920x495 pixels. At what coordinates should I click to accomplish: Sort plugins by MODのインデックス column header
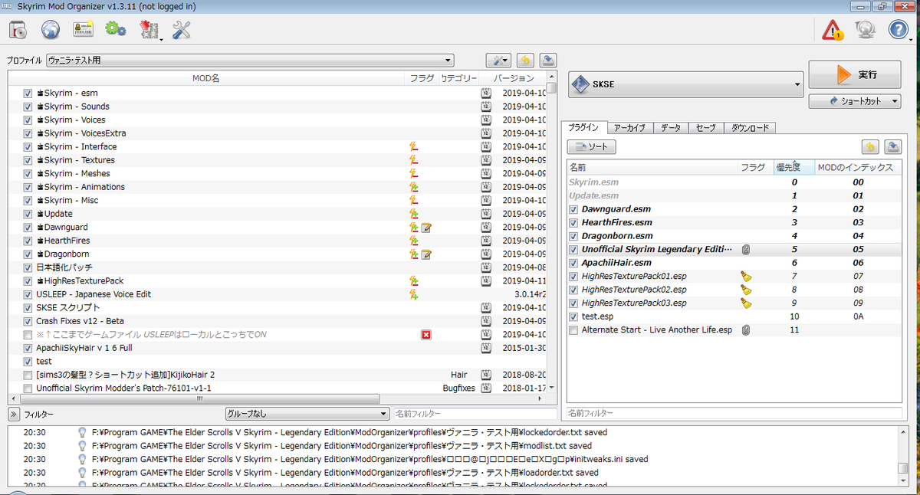click(856, 167)
